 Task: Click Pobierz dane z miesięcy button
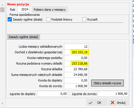click(x=50, y=10)
